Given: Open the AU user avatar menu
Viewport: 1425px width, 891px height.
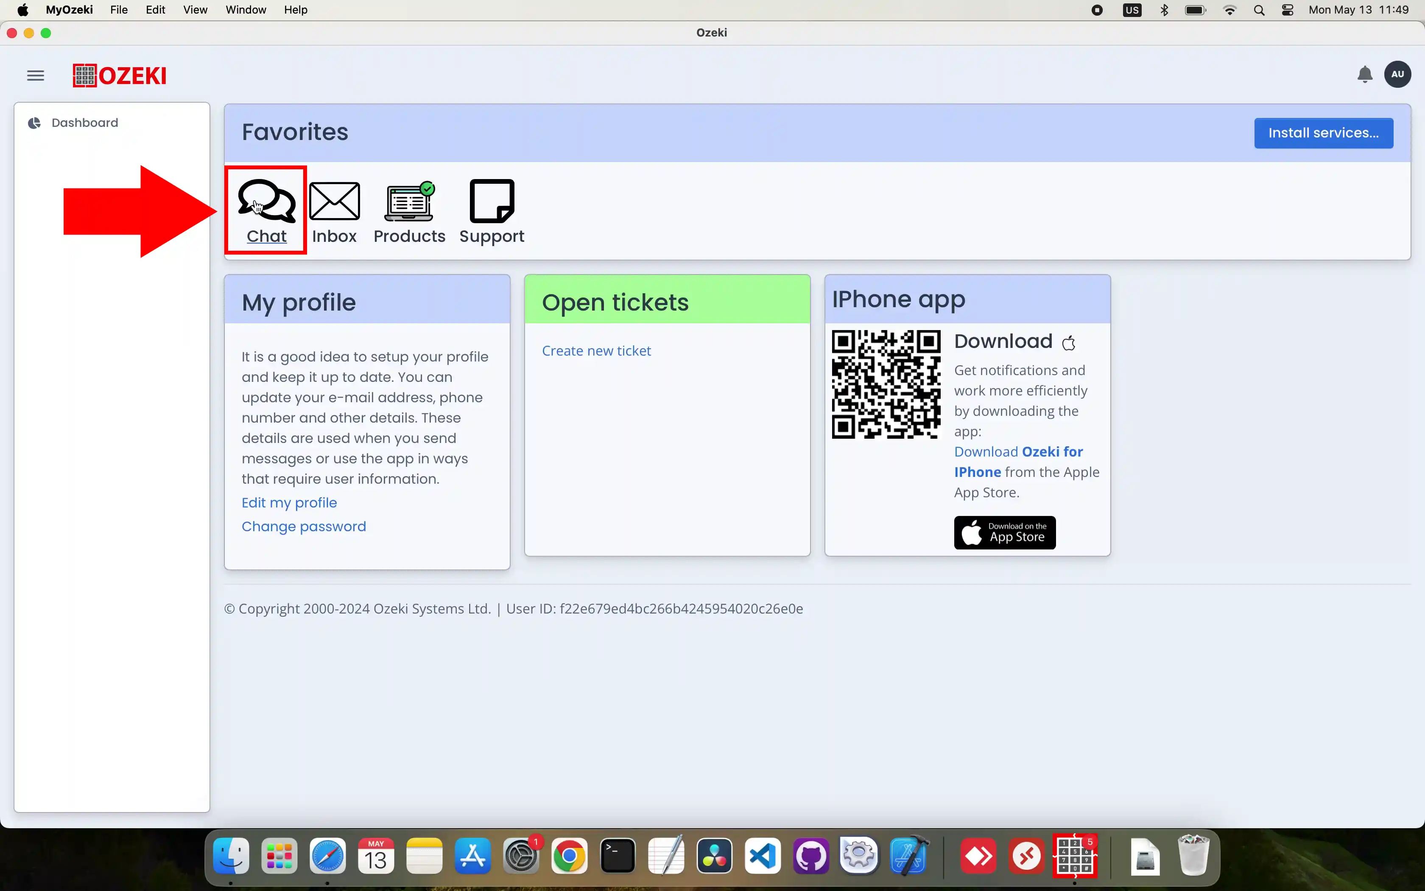Looking at the screenshot, I should 1397,74.
